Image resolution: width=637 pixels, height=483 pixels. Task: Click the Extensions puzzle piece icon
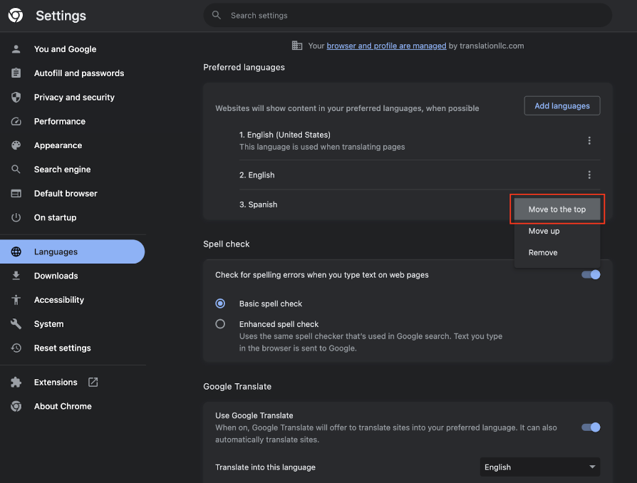coord(16,382)
